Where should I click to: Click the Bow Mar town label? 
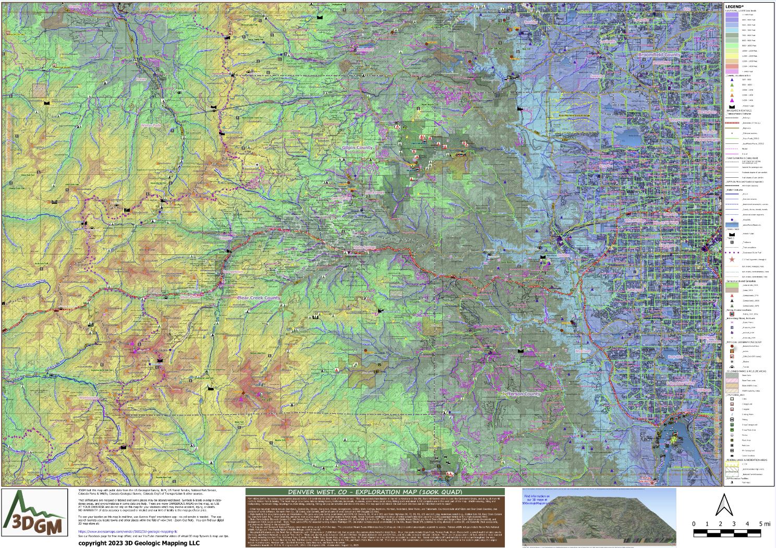pyautogui.click(x=675, y=357)
